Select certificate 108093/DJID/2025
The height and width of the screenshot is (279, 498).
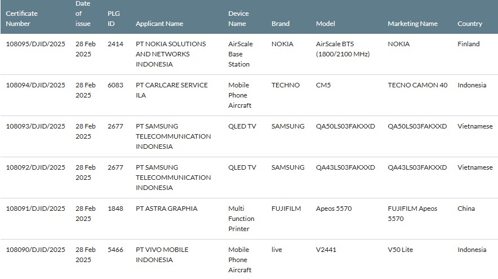click(35, 126)
